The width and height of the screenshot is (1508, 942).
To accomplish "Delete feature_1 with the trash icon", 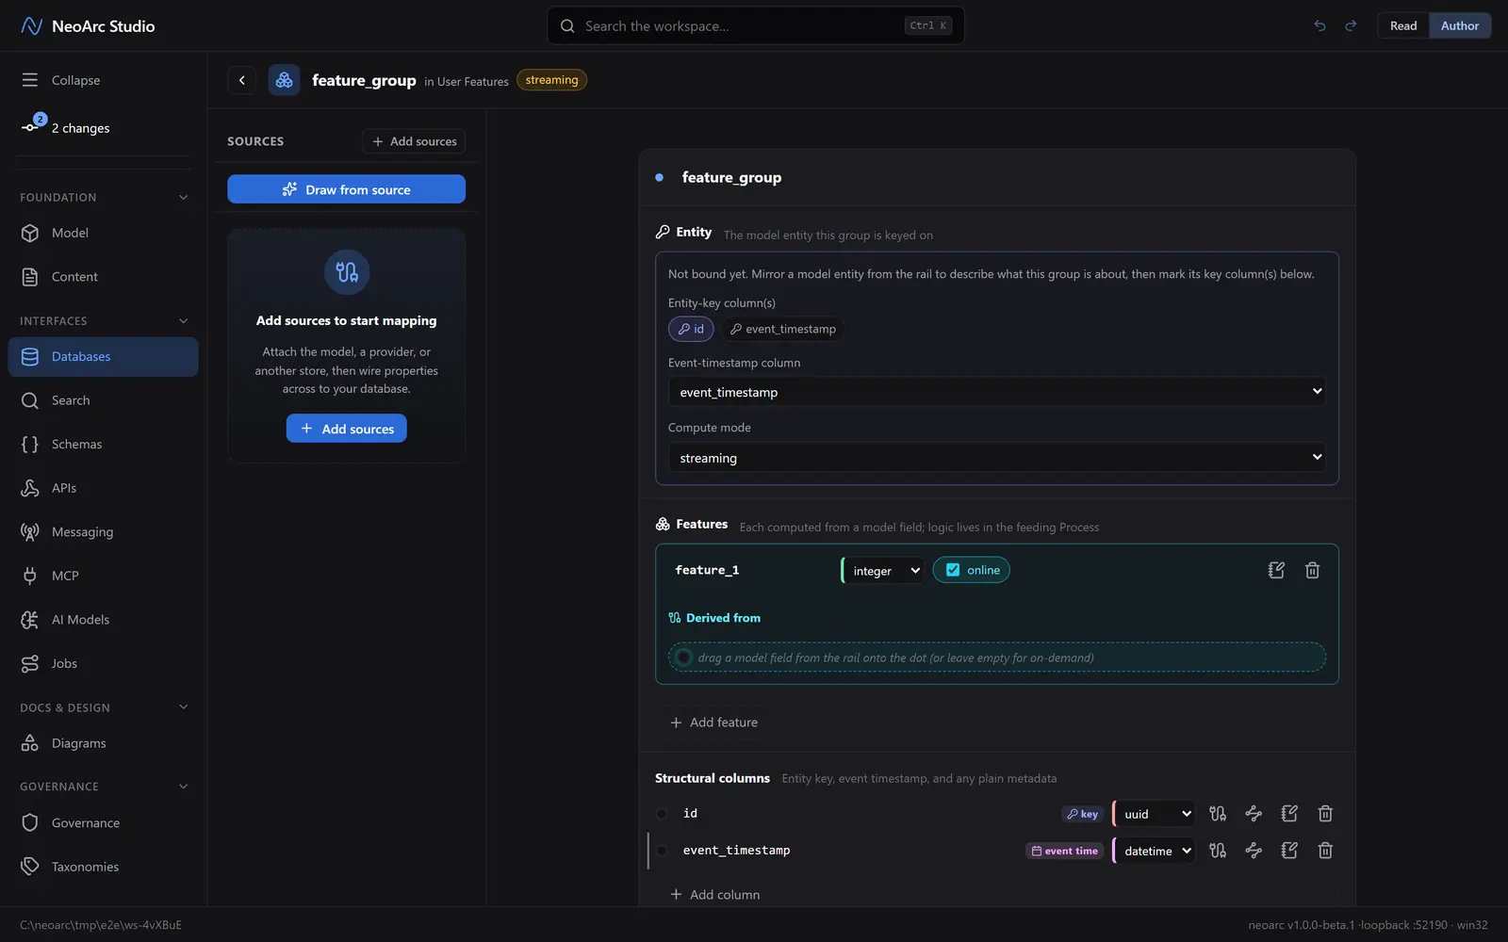I will [1312, 570].
